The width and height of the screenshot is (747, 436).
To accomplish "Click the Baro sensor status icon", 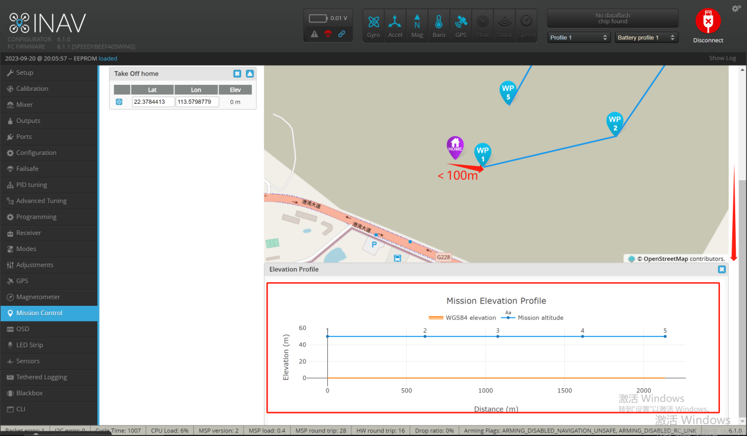I will 439,26.
